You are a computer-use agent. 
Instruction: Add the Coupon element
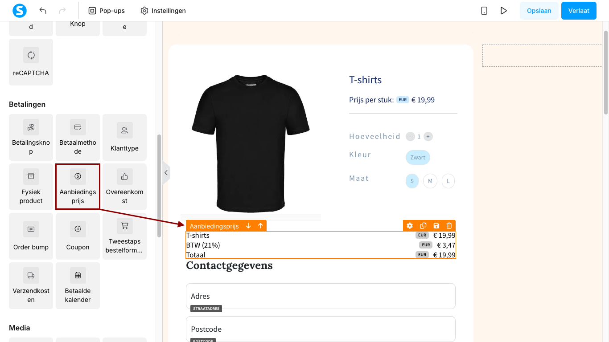[x=78, y=236]
